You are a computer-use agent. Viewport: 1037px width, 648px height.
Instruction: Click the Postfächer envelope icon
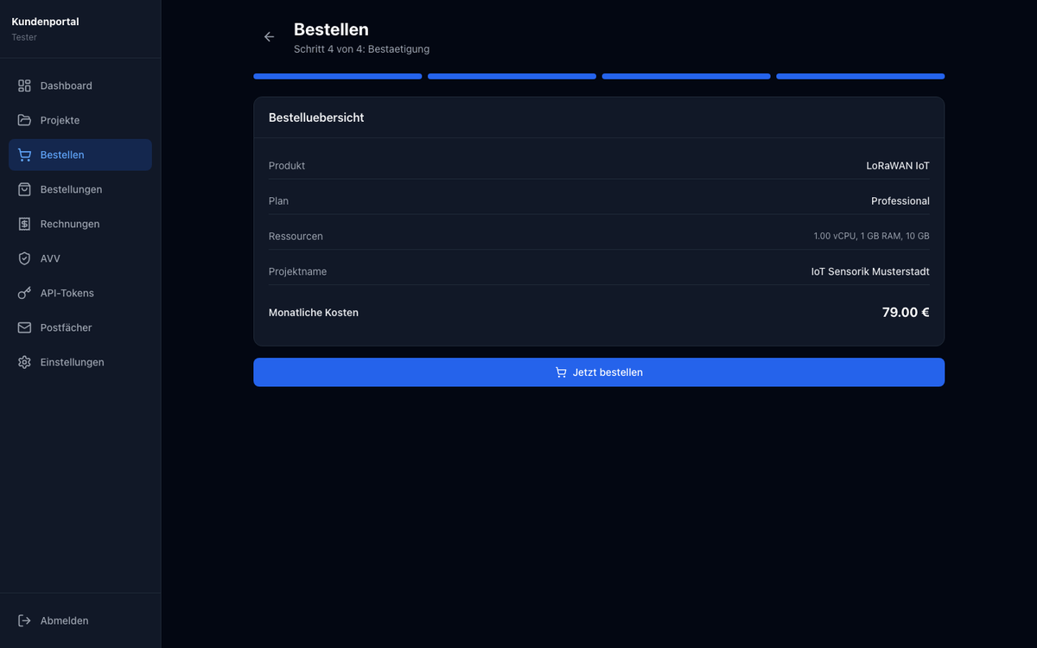click(24, 327)
